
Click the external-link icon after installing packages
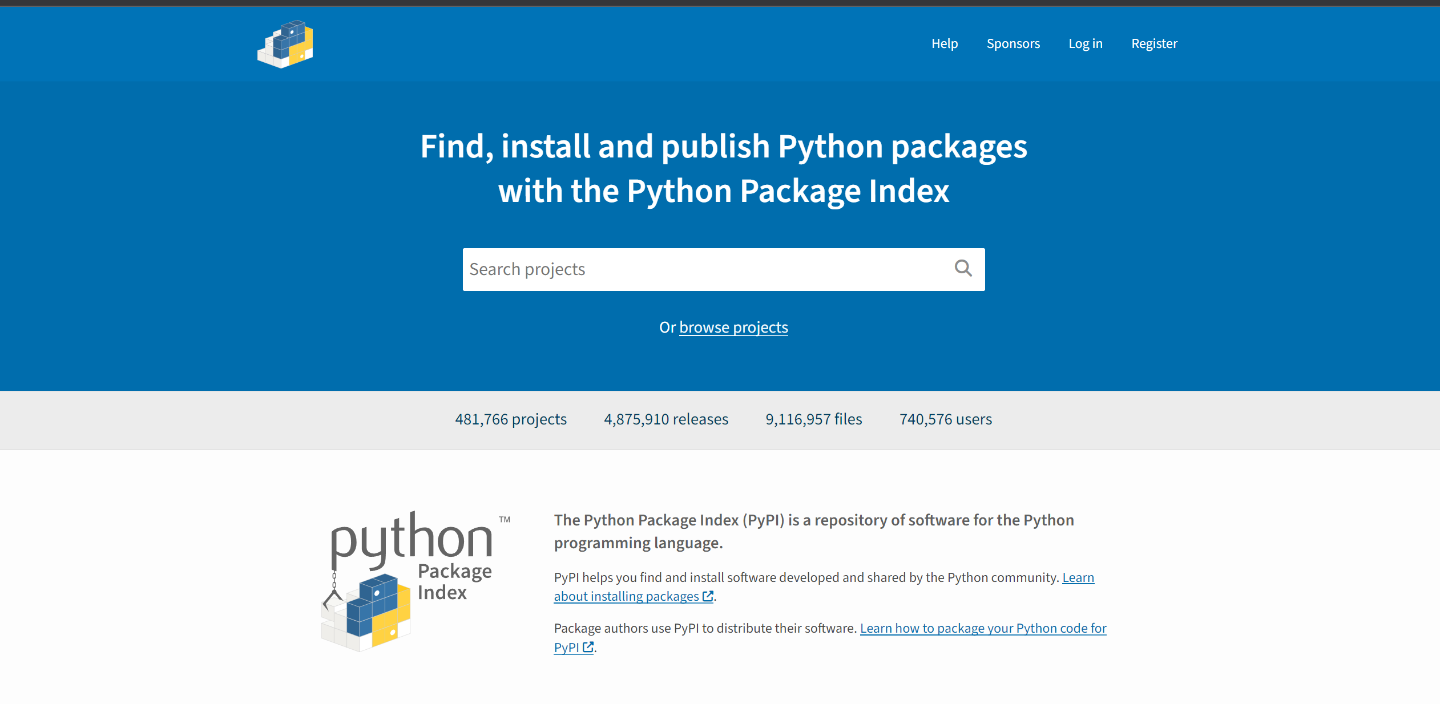click(x=708, y=596)
